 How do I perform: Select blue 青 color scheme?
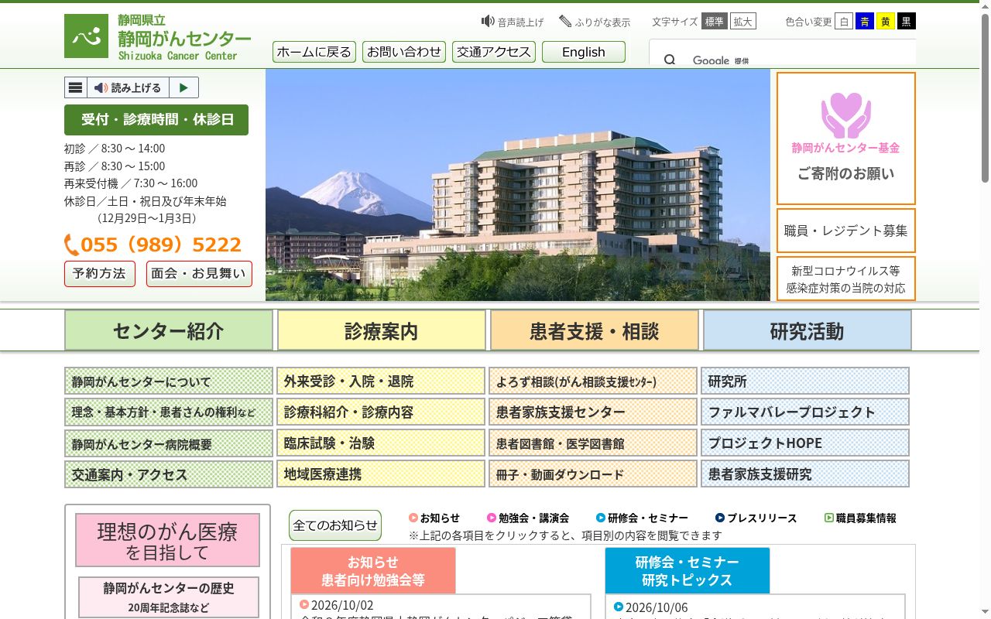click(x=865, y=22)
